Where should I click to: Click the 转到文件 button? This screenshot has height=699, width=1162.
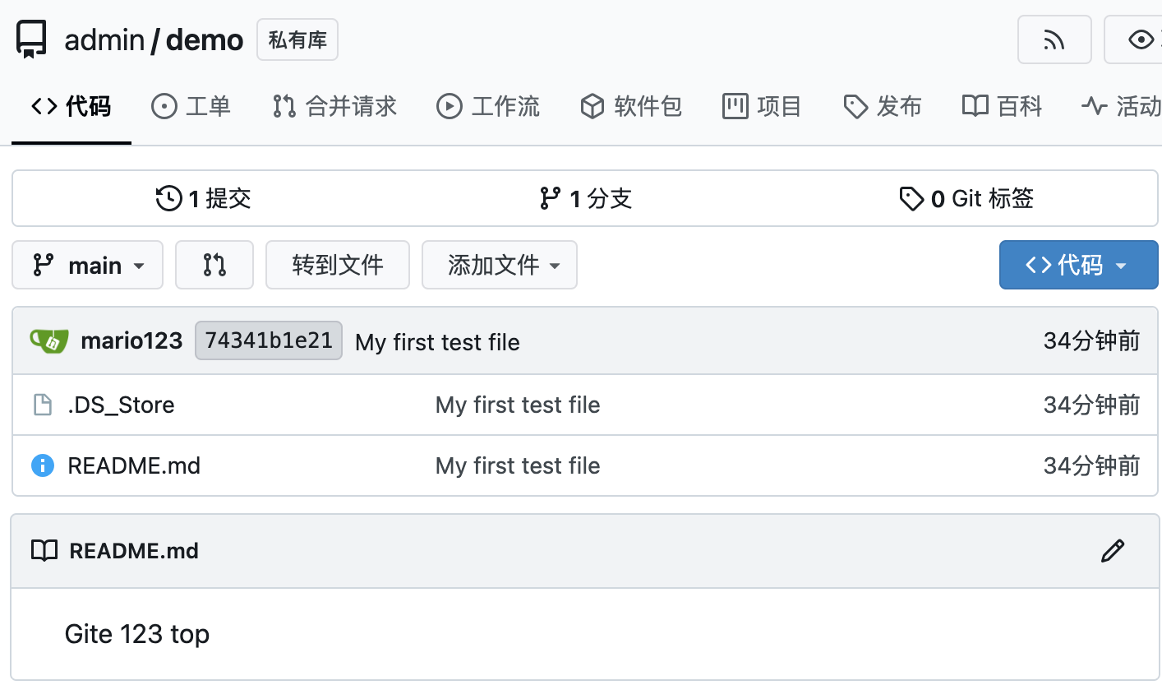point(338,265)
